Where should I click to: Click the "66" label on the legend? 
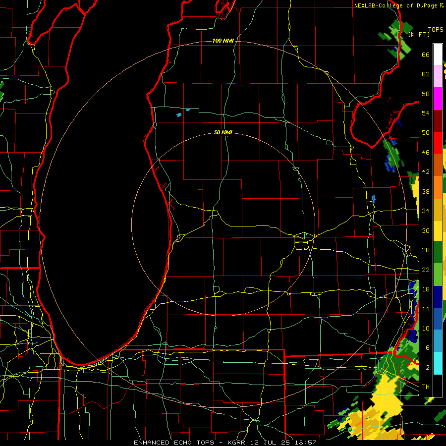coord(426,55)
